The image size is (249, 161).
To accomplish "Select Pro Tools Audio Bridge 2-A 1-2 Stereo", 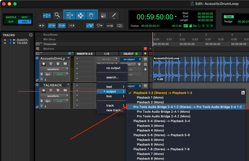I will click(x=187, y=107).
